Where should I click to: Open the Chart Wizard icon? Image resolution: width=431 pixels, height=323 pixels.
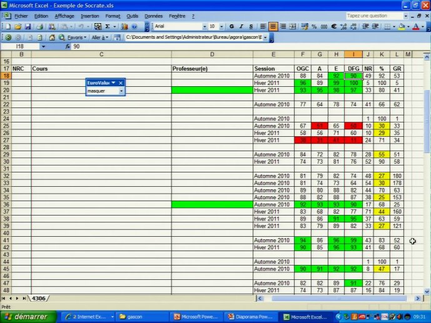pos(124,26)
